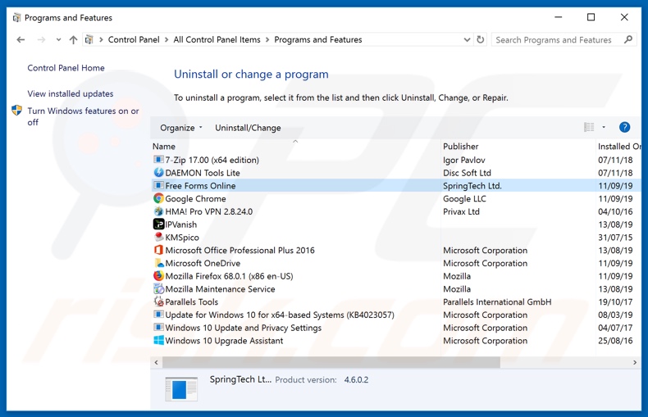This screenshot has width=648, height=417.
Task: Click SpringTech Ltd. publisher cell
Action: click(472, 186)
